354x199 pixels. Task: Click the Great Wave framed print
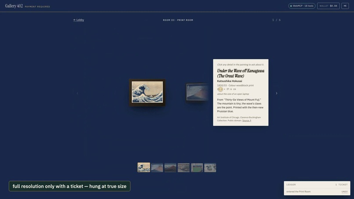pyautogui.click(x=147, y=92)
